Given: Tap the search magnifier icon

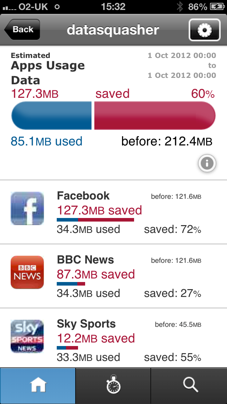Looking at the screenshot, I should point(190,386).
